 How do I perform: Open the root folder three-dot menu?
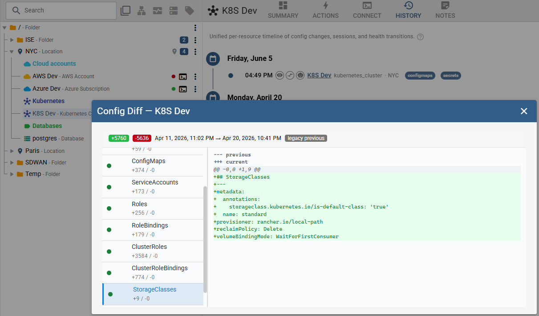point(195,28)
